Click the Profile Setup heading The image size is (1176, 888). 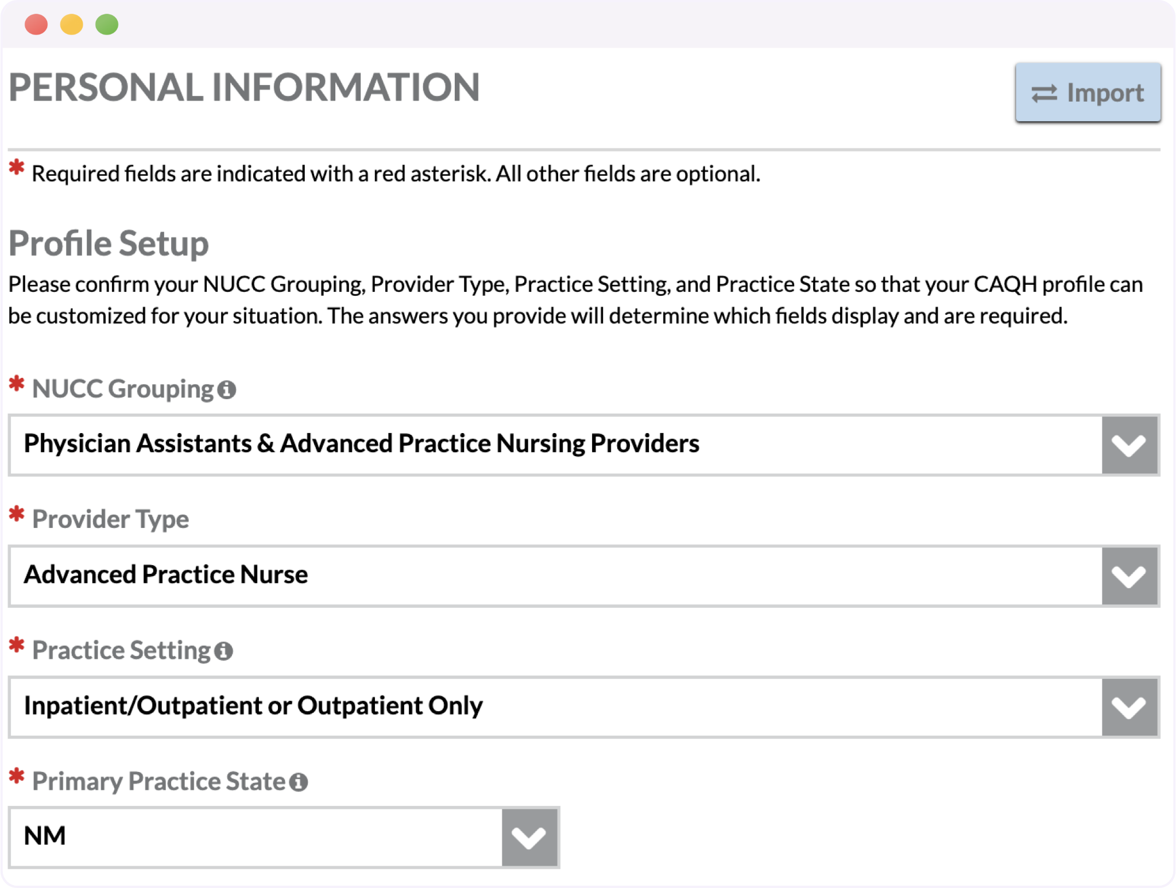109,244
